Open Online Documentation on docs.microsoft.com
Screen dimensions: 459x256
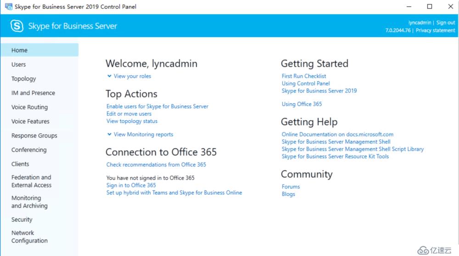tap(337, 134)
